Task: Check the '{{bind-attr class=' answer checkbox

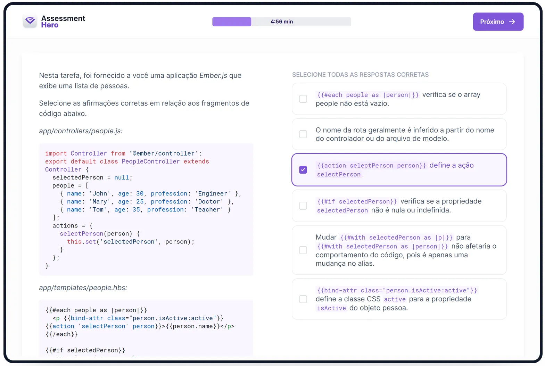Action: pos(303,299)
